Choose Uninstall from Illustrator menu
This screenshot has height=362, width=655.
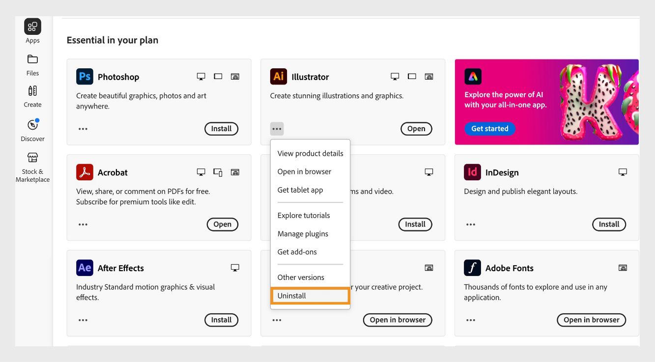point(310,296)
